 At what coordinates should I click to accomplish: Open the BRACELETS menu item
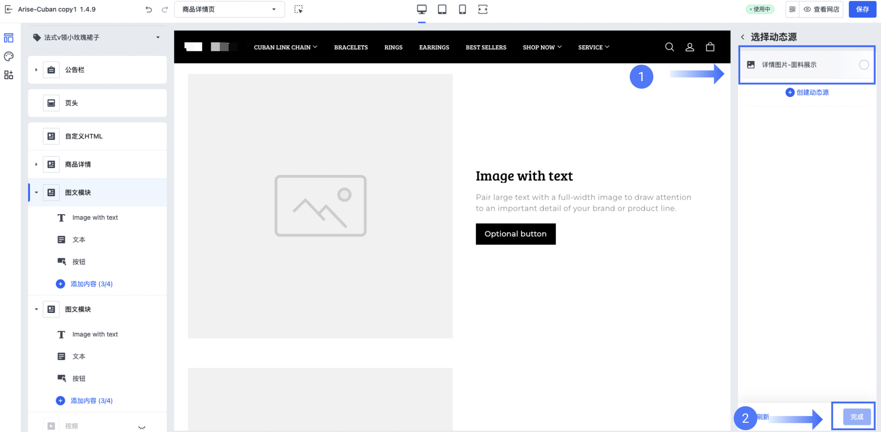350,47
